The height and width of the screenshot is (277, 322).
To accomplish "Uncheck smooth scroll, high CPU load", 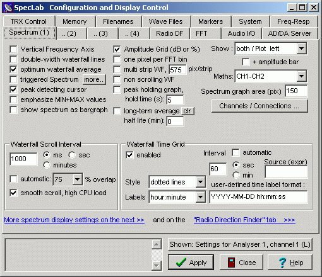I will click(x=13, y=193).
